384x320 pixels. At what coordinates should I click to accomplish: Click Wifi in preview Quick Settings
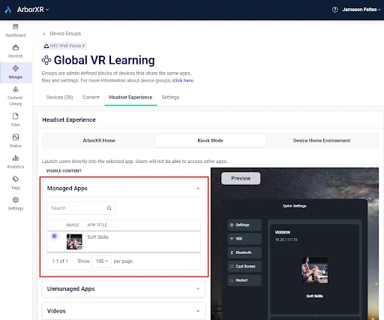point(244,239)
